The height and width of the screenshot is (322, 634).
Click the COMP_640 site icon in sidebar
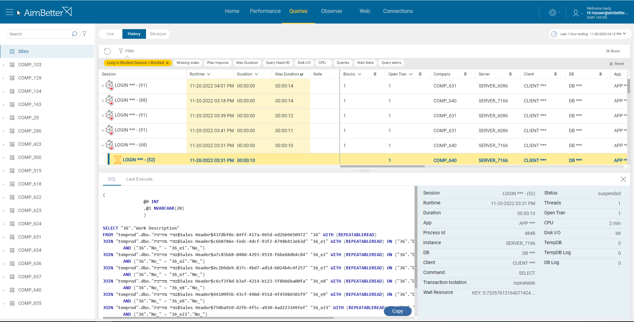12,290
